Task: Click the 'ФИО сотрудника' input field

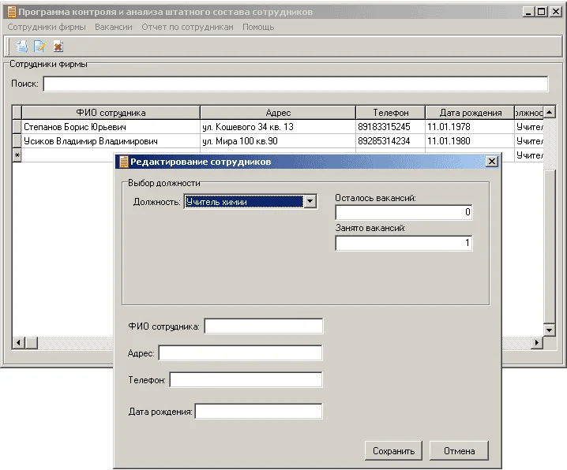Action: pos(263,326)
